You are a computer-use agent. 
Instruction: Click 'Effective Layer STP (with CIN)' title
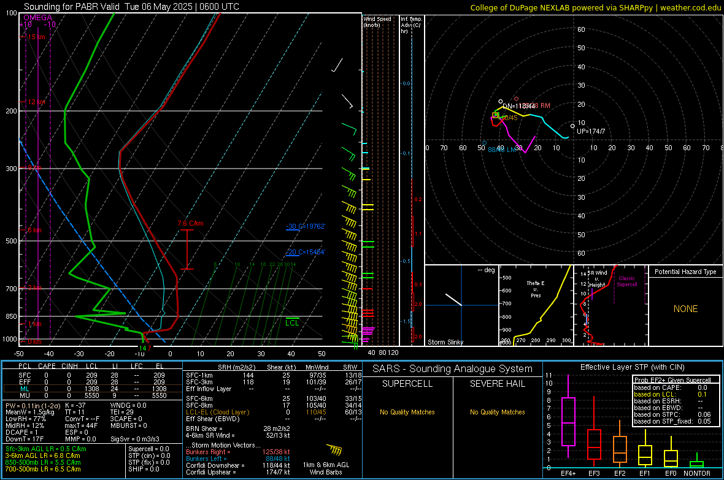pos(632,367)
